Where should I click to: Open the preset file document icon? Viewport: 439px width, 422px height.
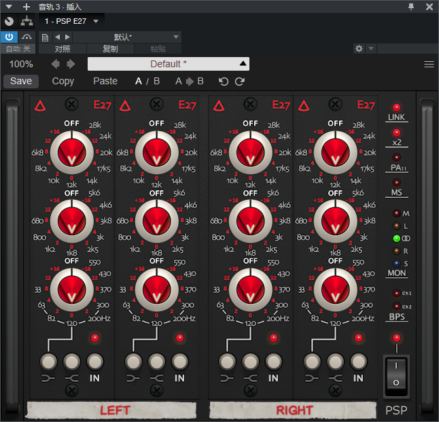tap(45, 37)
